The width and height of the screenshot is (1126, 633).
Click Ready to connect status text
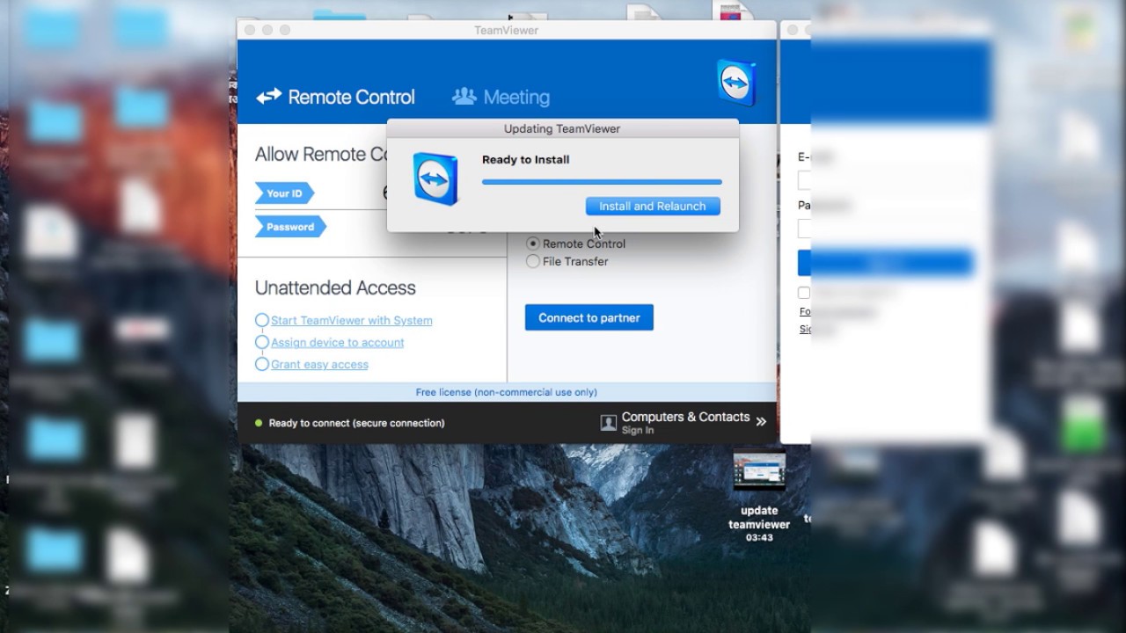[x=357, y=423]
